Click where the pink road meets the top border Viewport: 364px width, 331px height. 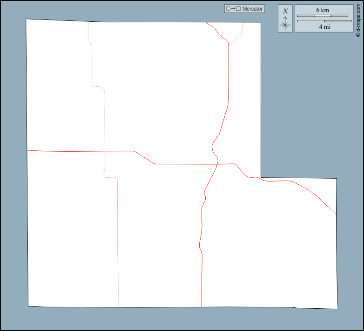click(88, 21)
